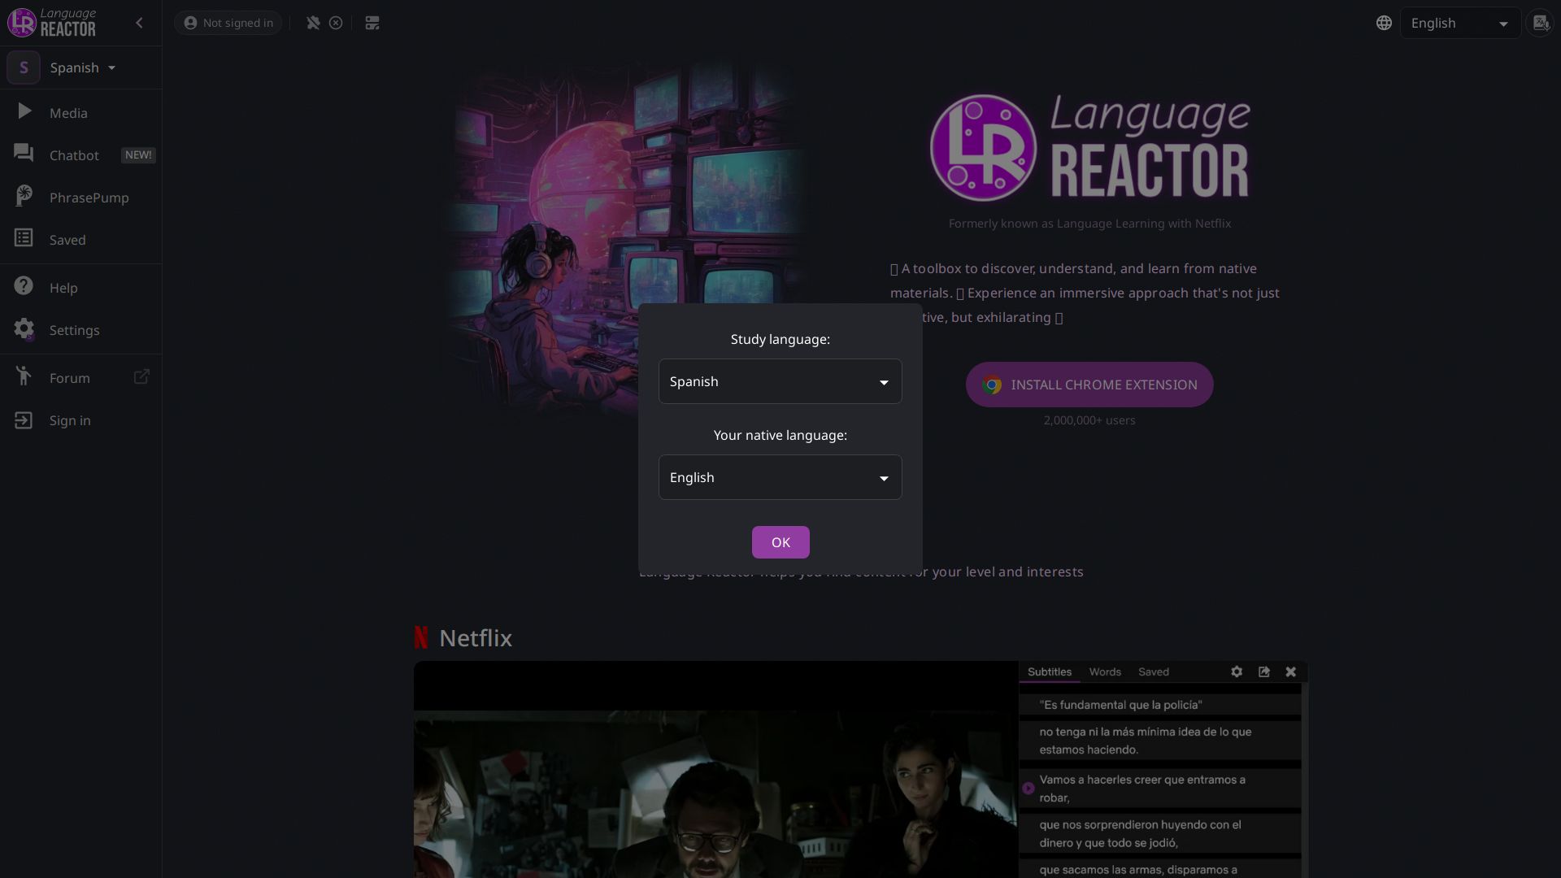Click the interface globe language icon
Image resolution: width=1561 pixels, height=878 pixels.
(x=1384, y=23)
